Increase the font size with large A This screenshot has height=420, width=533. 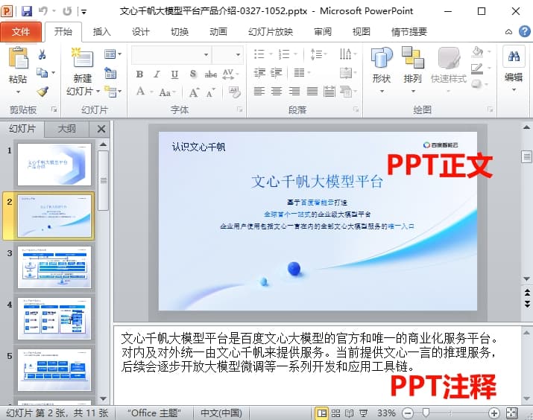click(x=194, y=92)
